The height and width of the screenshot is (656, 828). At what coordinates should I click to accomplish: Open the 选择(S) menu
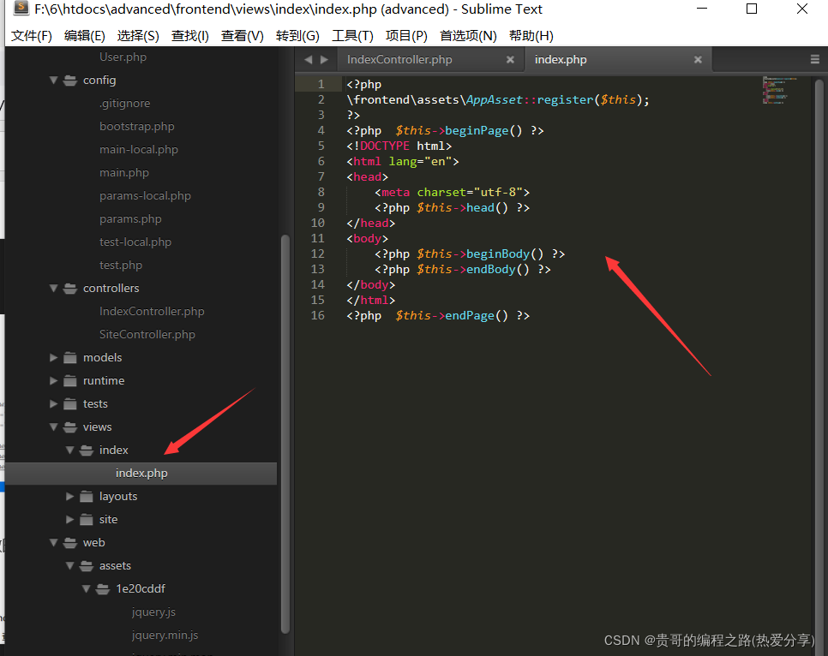point(138,36)
